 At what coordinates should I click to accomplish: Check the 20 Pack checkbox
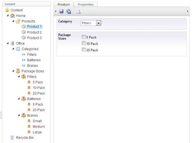[x=84, y=50]
